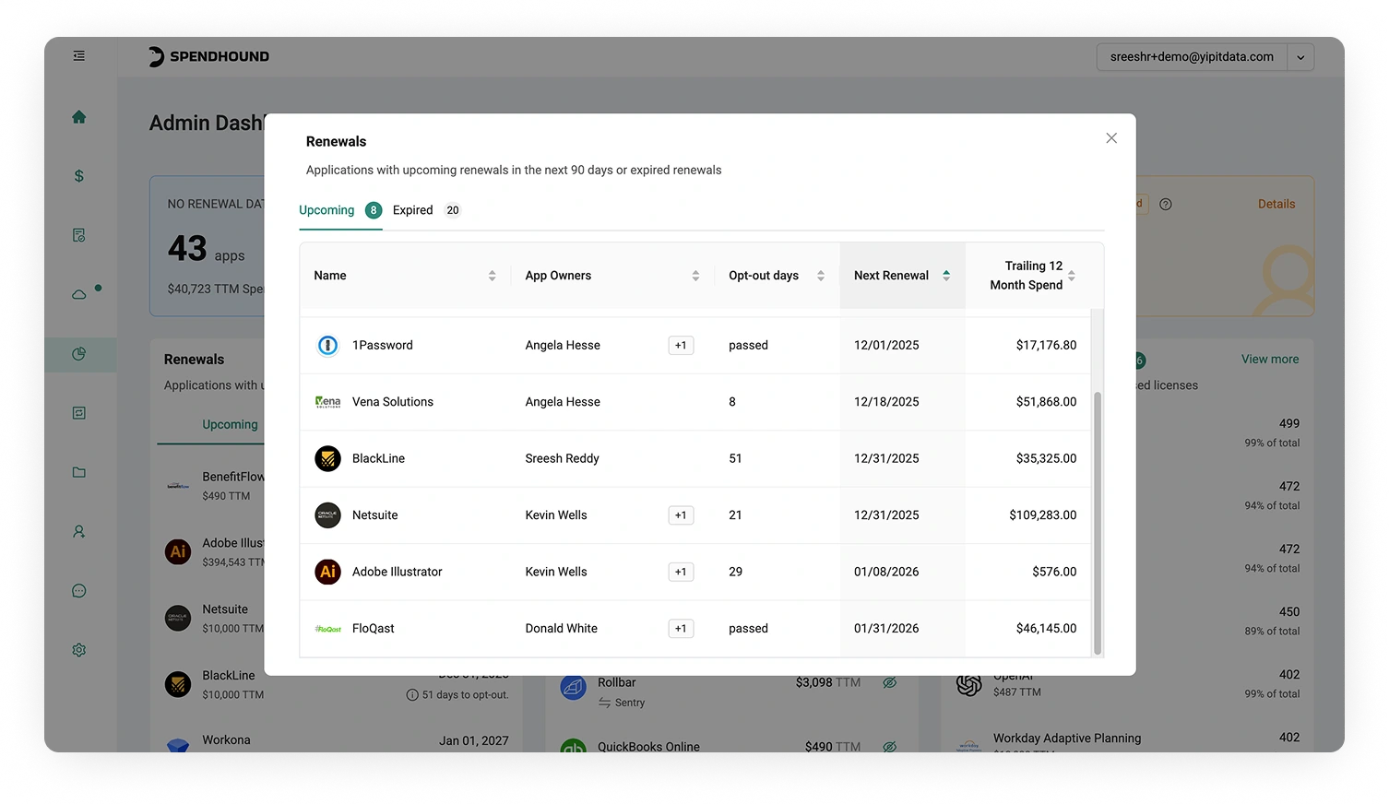Open the chat bubble sidebar icon
This screenshot has width=1389, height=804.
[x=79, y=591]
